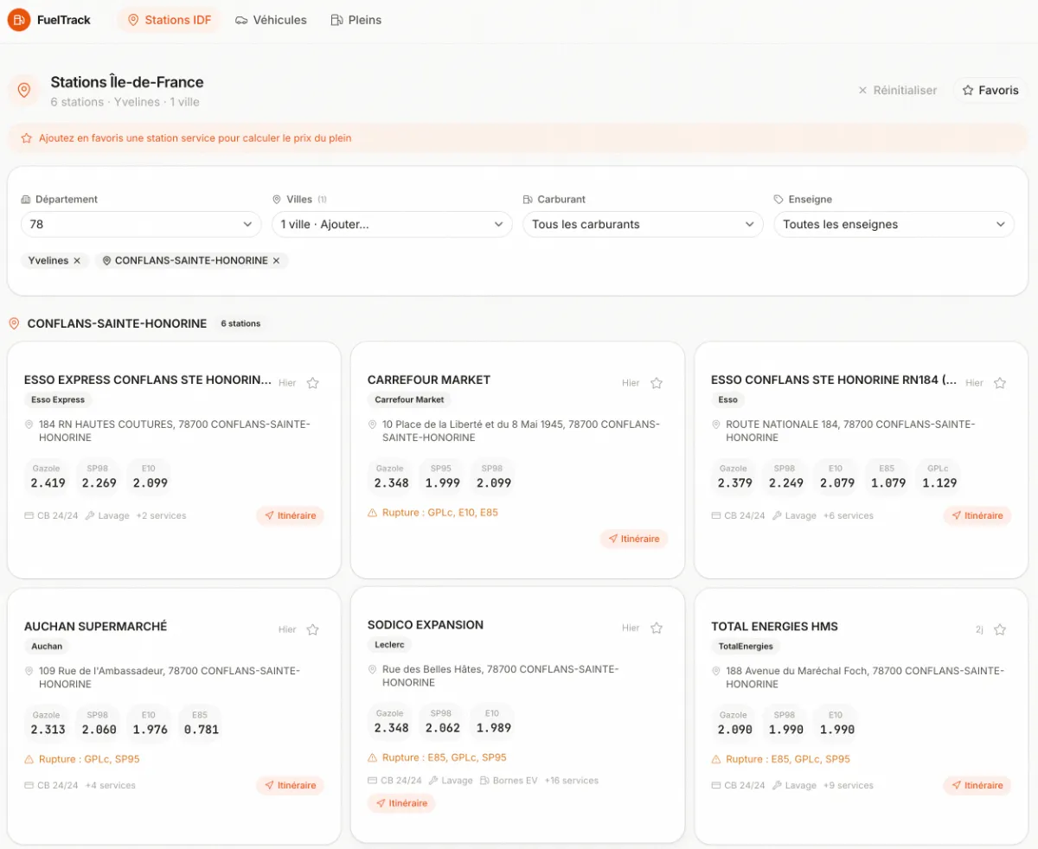The height and width of the screenshot is (849, 1038).
Task: Toggle the favorite star on Carrefour Market
Action: (x=656, y=382)
